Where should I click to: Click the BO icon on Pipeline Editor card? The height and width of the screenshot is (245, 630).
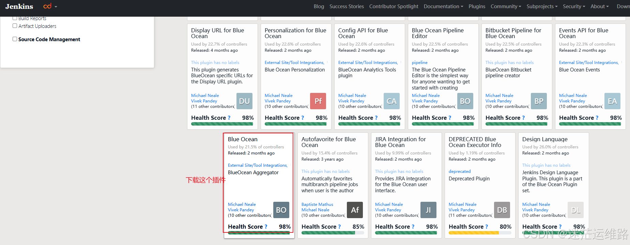(x=465, y=101)
